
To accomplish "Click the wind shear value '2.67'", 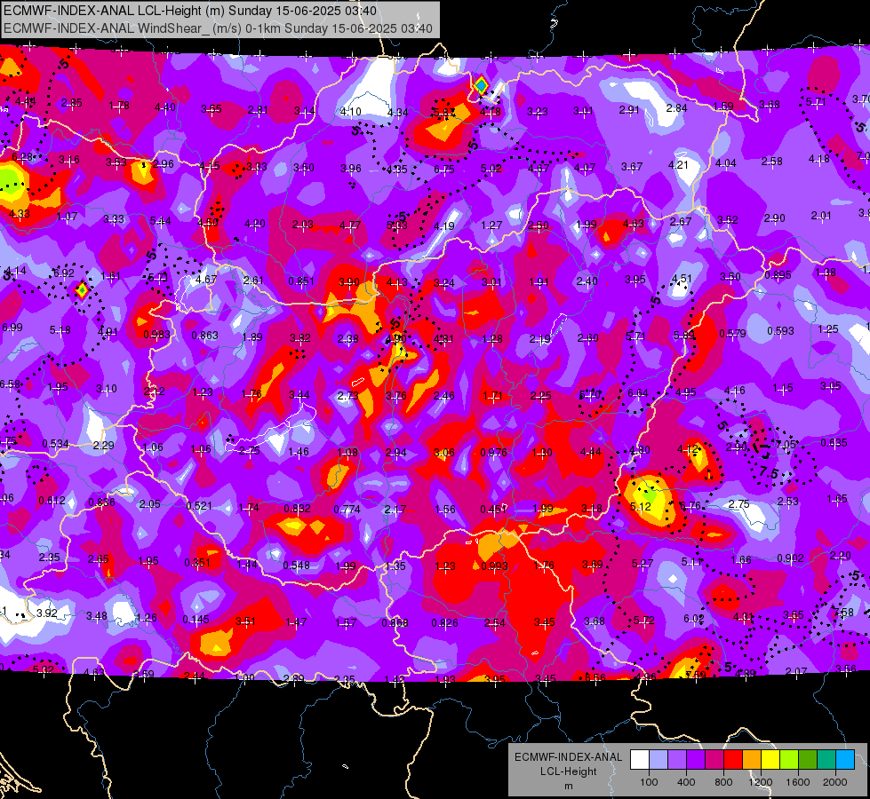I will (681, 221).
